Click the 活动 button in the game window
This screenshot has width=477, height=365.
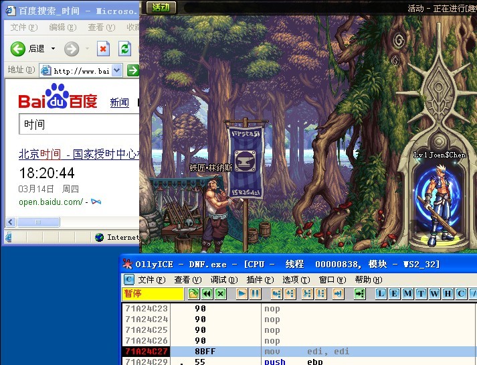(x=161, y=7)
